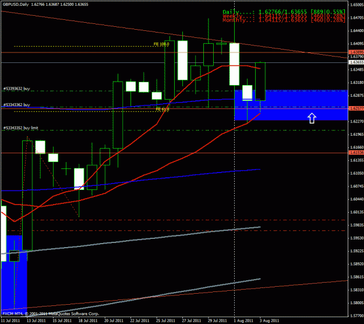Click price scale value 1.63180

pyautogui.click(x=356, y=82)
